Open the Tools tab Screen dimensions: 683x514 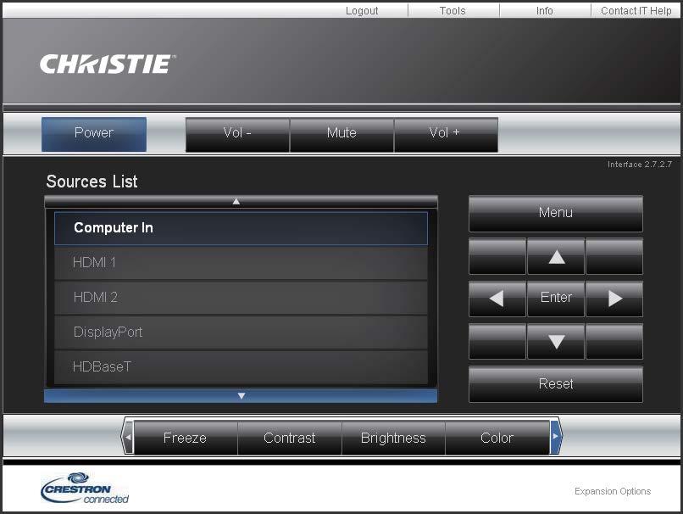click(453, 10)
